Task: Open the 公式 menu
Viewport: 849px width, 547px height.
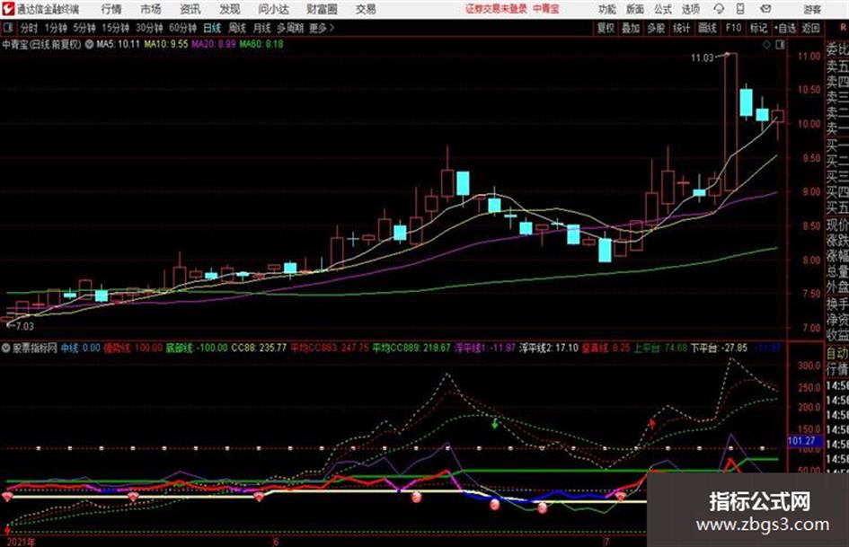Action: (663, 9)
